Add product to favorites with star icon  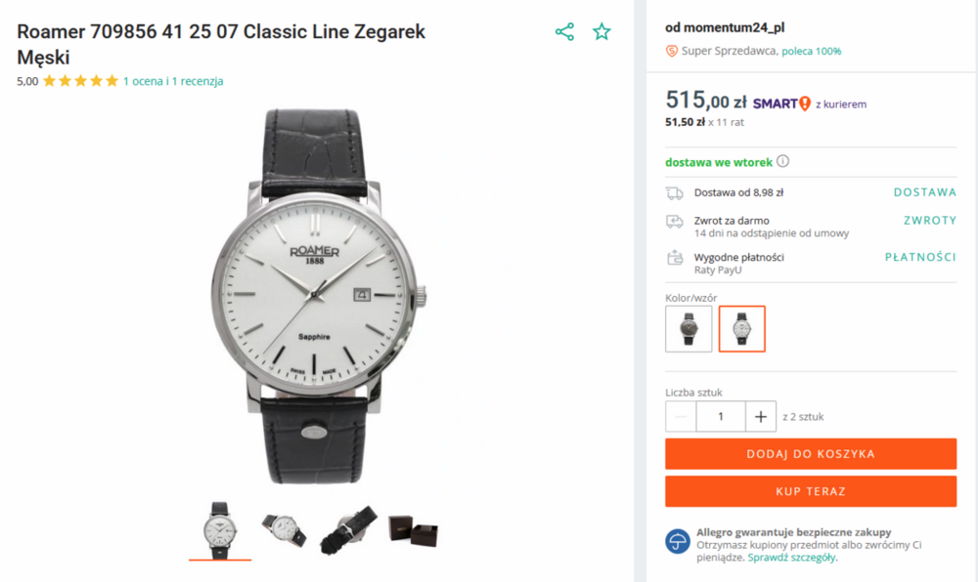[601, 32]
